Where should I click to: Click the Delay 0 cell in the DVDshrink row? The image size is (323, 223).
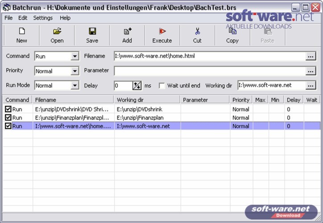pyautogui.click(x=294, y=109)
